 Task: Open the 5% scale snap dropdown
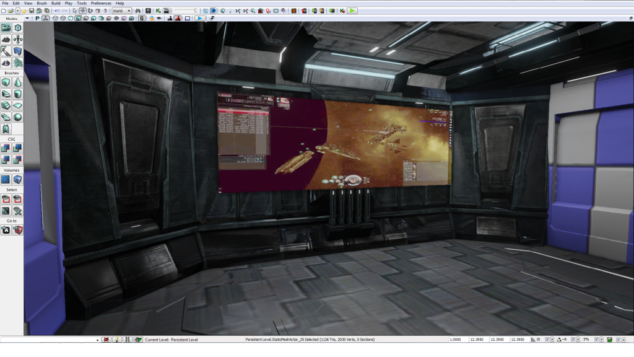click(602, 340)
